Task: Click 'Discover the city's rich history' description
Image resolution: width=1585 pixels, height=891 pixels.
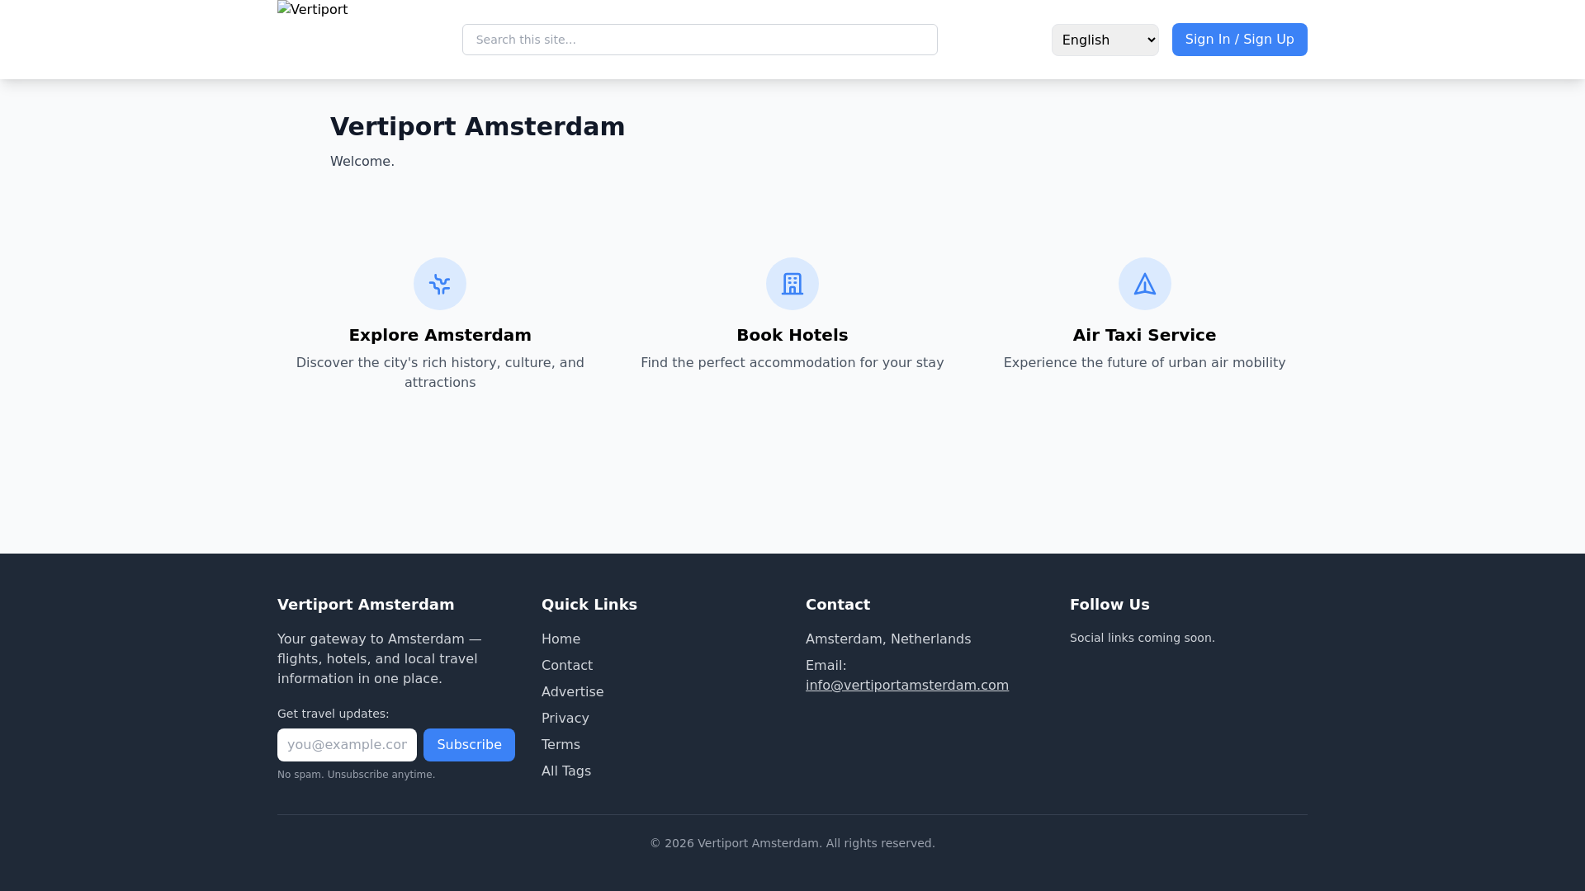Action: click(440, 373)
